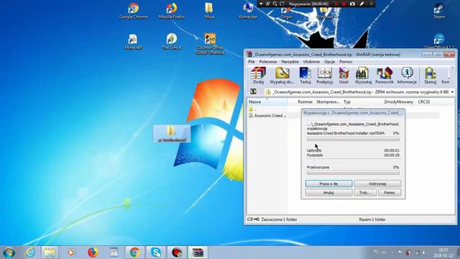Click the Usuń toolbar icon

pyautogui.click(x=344, y=76)
